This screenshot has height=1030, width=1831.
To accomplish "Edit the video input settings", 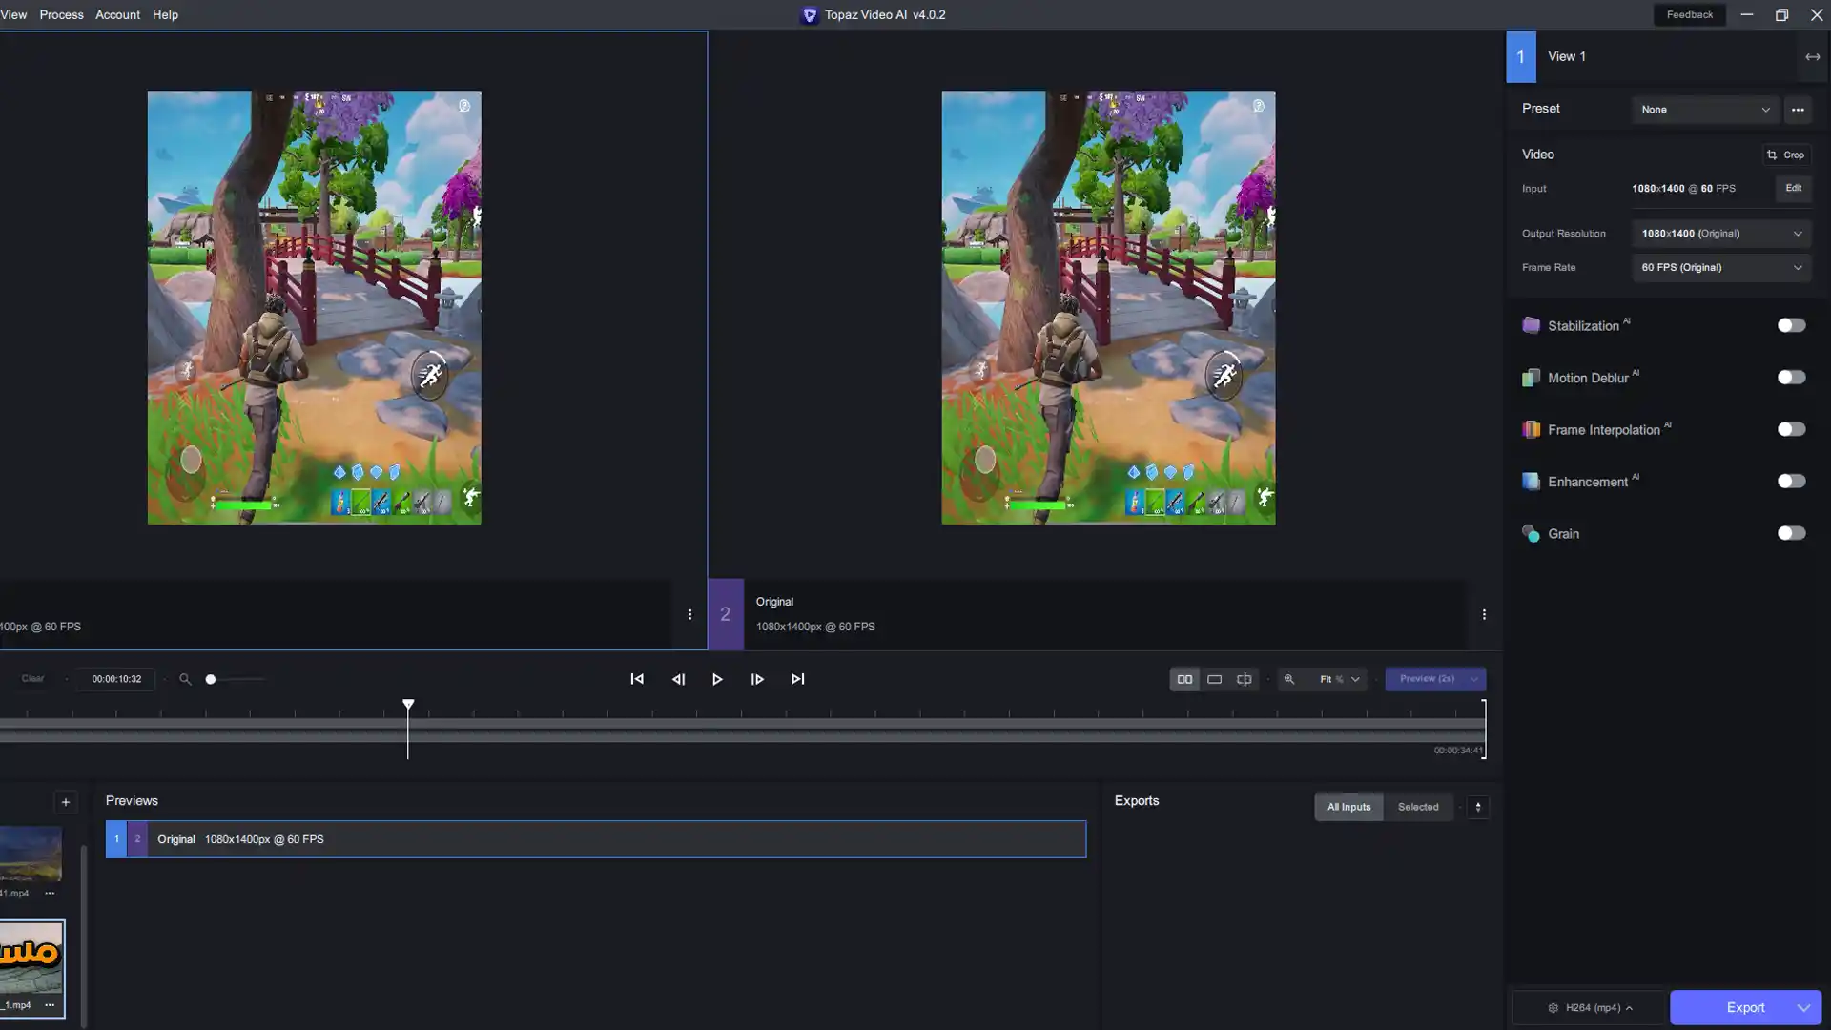I will pyautogui.click(x=1793, y=188).
